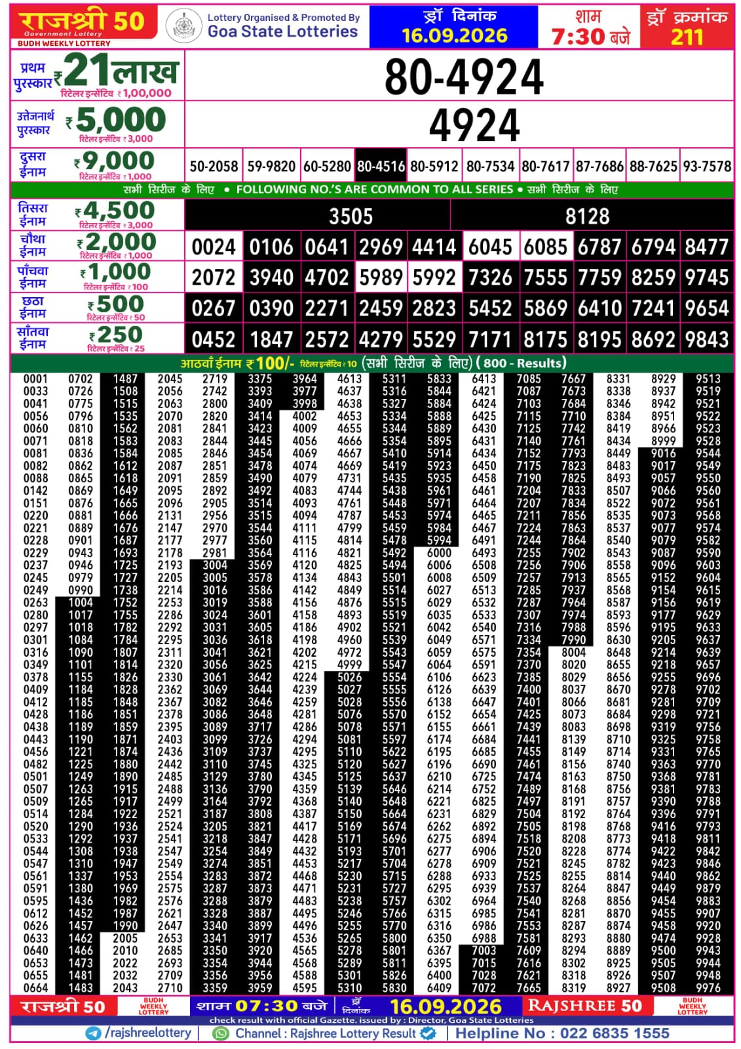Screen dimensions: 741x1049
Task: Click the WhatsApp icon beside Channel text
Action: (222, 1033)
